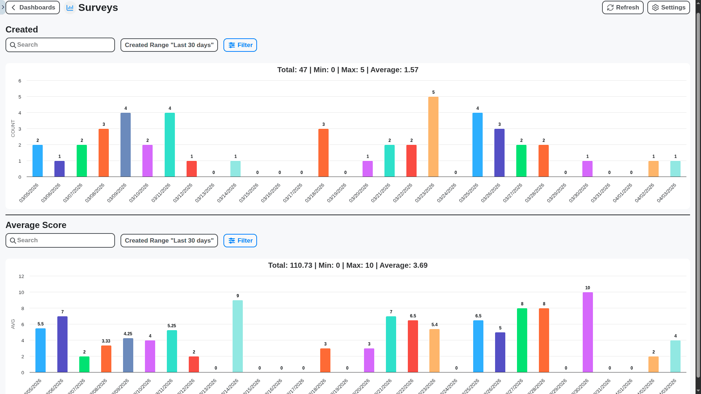Viewport: 701px width, 394px height.
Task: Navigate back using the Dashboards button
Action: tap(32, 7)
